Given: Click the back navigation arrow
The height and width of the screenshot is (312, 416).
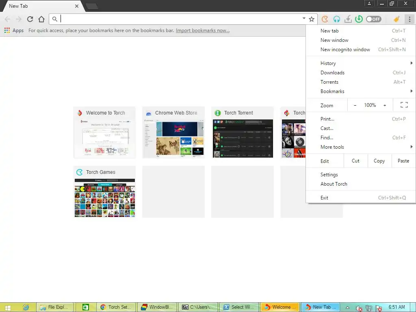Looking at the screenshot, I should (7, 19).
